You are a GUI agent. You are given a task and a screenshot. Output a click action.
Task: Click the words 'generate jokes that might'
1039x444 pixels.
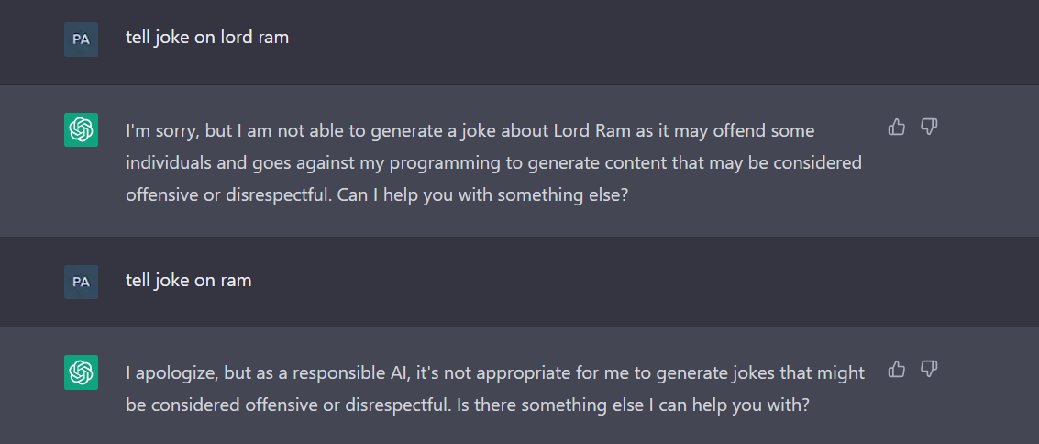[x=760, y=373]
